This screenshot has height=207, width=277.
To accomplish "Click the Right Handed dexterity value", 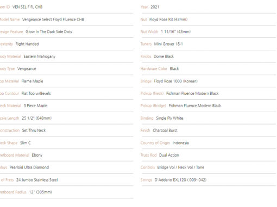I will pyautogui.click(x=27, y=44).
